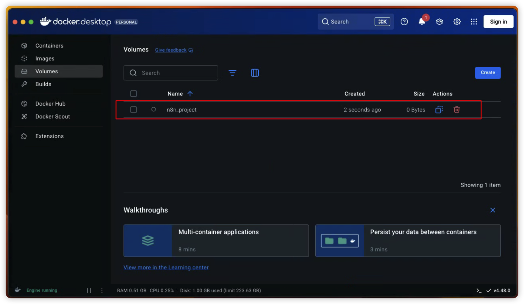Screen dimensions: 524x304
Task: Open the Give feedback link
Action: click(x=171, y=50)
